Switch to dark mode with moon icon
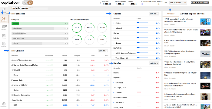The image size is (212, 109). pyautogui.click(x=25, y=2)
